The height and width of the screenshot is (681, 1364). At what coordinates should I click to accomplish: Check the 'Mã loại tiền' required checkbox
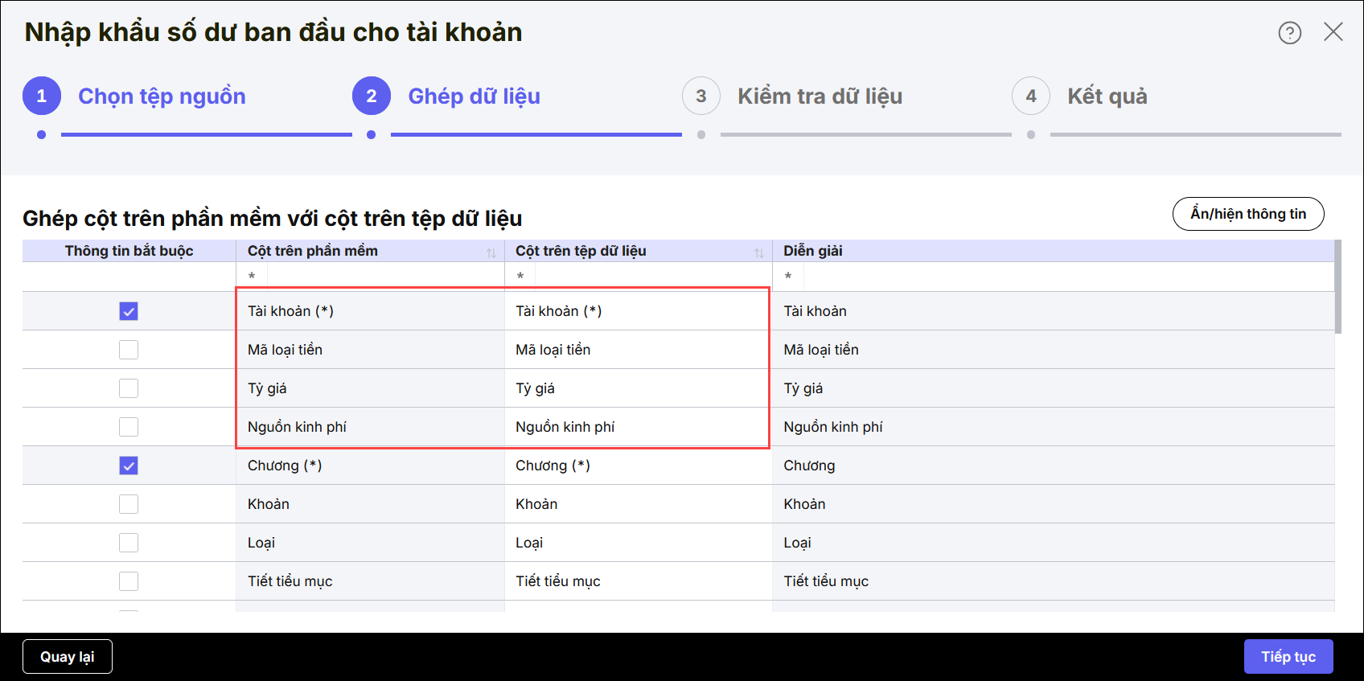click(x=129, y=350)
